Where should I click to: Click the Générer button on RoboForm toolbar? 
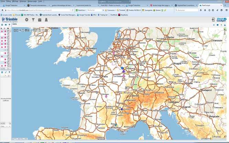(x=157, y=10)
